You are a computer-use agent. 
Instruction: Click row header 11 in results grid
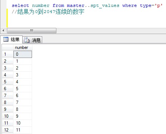click(8, 123)
